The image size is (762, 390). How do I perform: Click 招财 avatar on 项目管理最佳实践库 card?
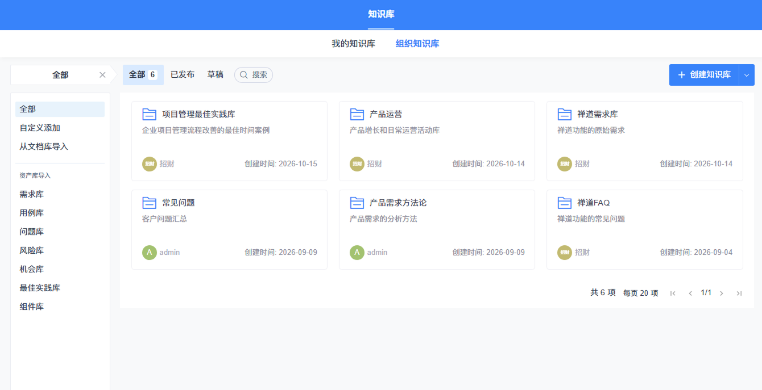pos(150,163)
